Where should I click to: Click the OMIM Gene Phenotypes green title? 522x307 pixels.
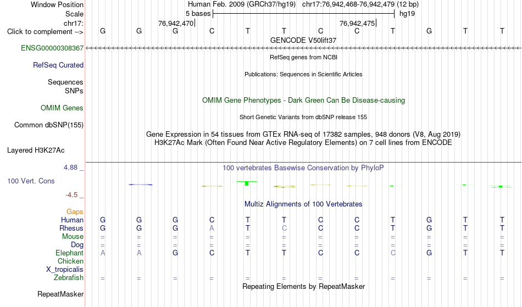[303, 100]
